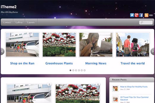Click the Travel Tips post thumbnail icon
Viewport: 155px width, 103px height.
(x=115, y=99)
